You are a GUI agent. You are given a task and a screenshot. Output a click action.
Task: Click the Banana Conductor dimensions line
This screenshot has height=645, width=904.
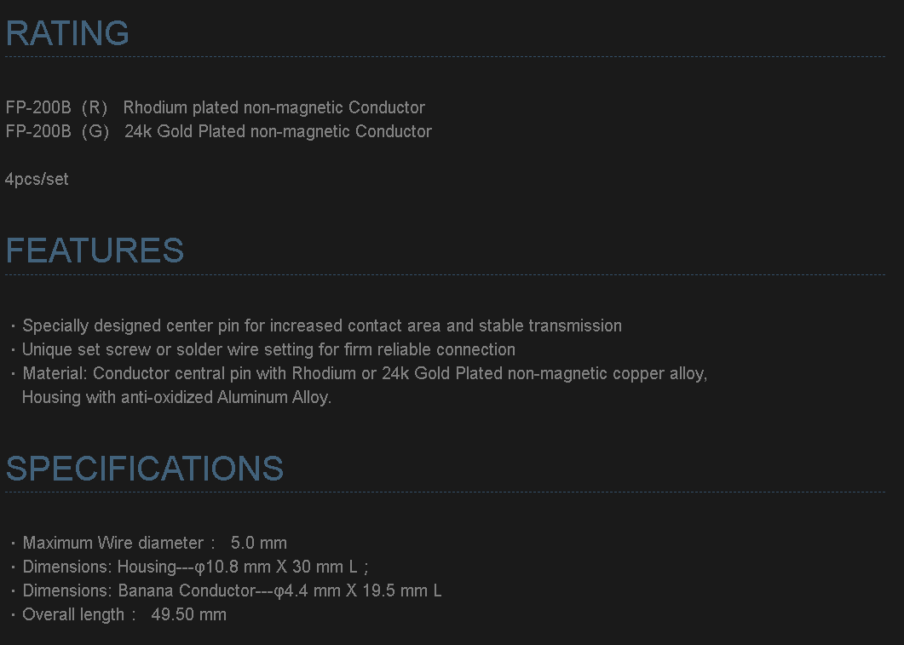232,590
